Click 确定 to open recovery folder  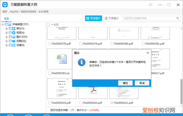click(125, 83)
